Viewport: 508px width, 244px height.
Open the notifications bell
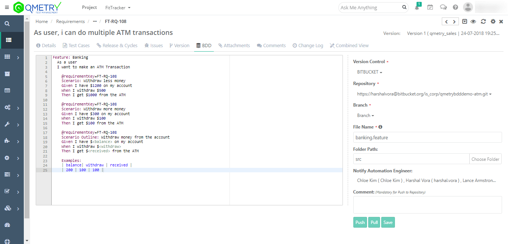click(x=417, y=7)
